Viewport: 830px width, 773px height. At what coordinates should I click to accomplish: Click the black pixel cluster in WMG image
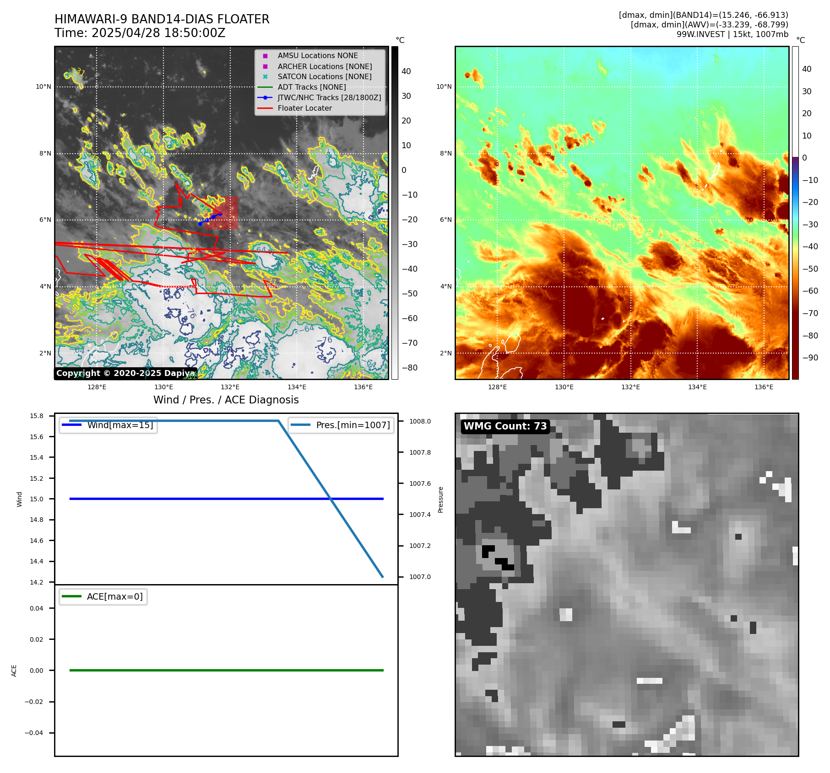click(x=498, y=558)
